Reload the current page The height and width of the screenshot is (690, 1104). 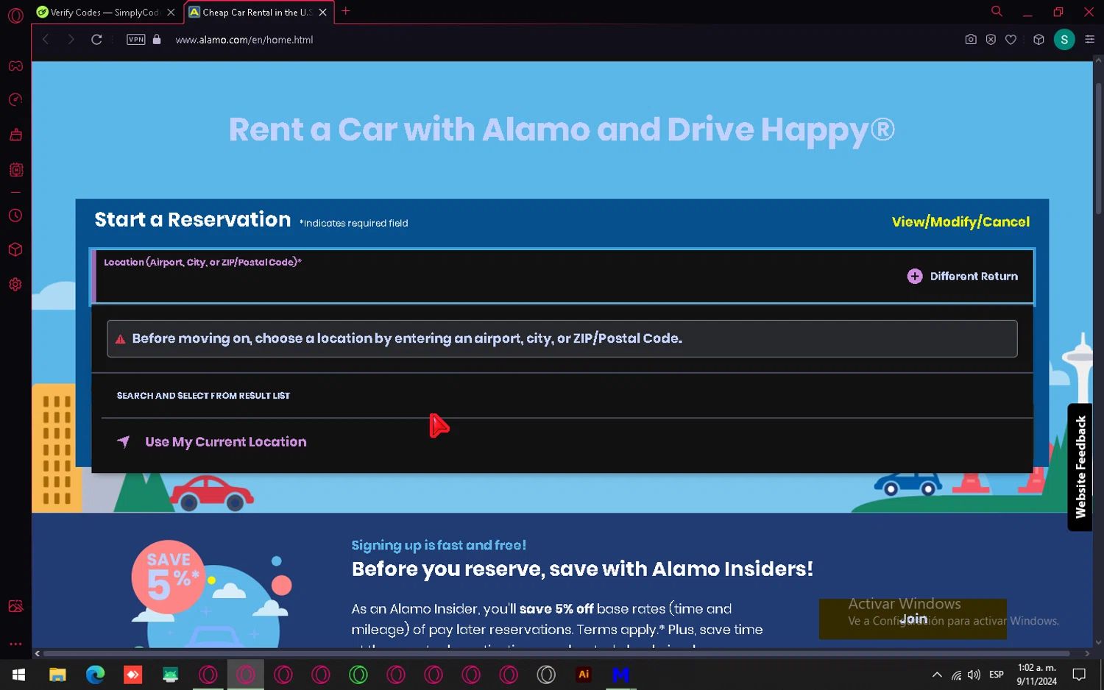coord(96,40)
